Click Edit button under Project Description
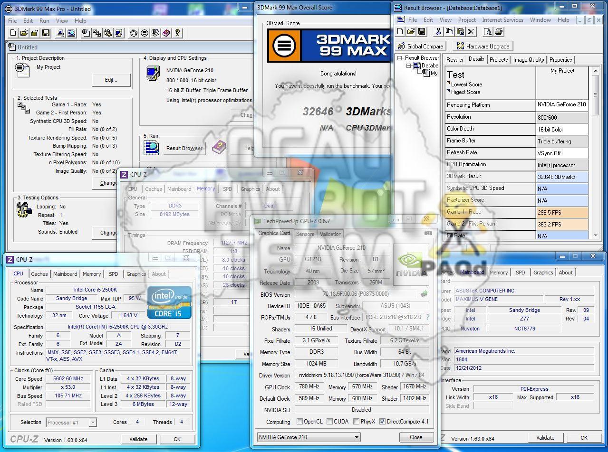 111,80
